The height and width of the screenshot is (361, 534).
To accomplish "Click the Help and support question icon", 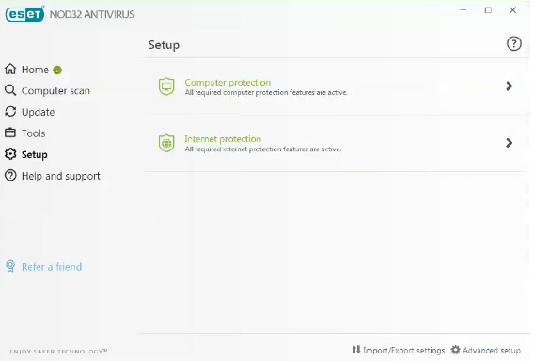I will pos(10,176).
